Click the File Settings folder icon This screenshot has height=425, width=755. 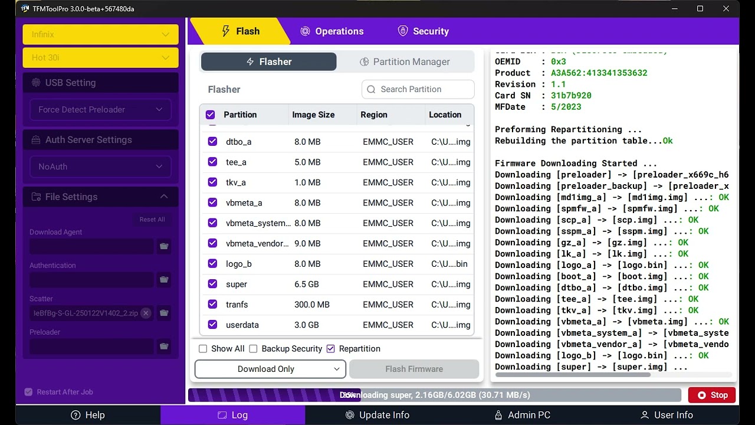36,197
